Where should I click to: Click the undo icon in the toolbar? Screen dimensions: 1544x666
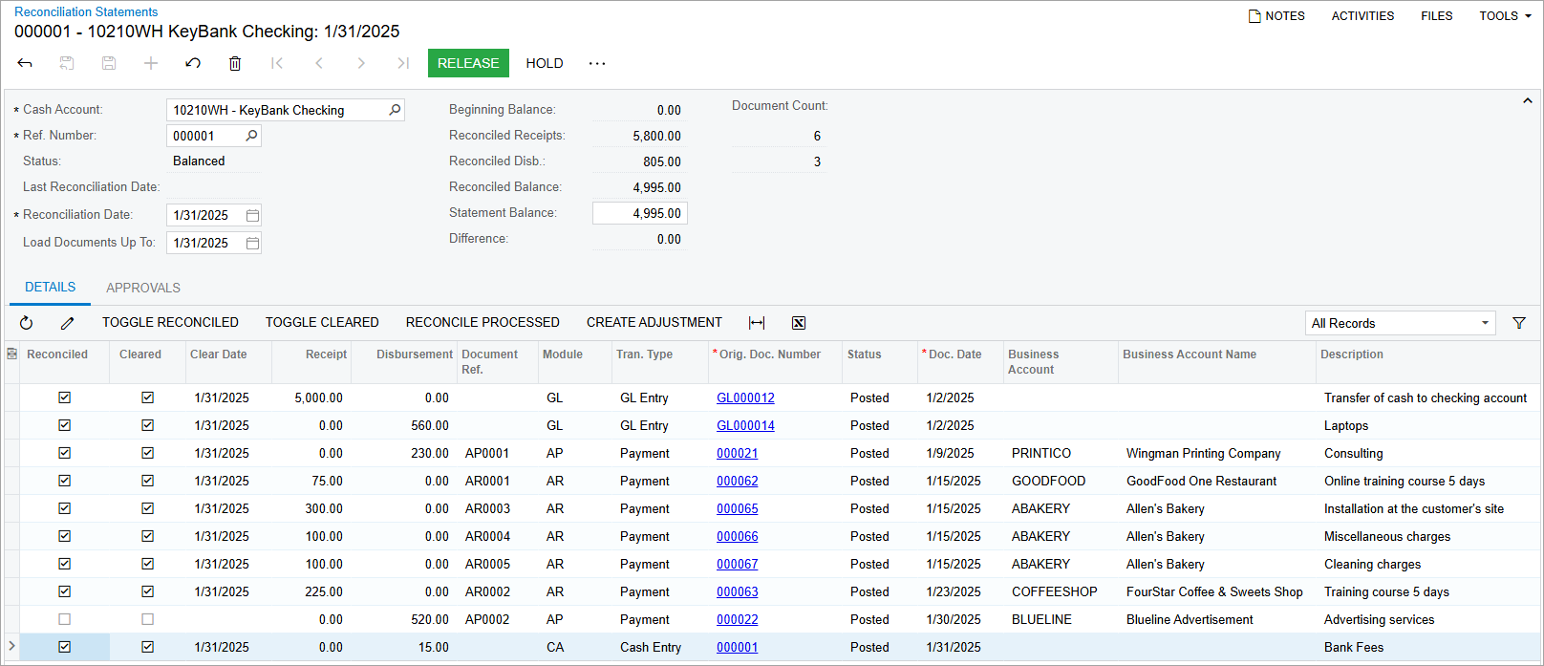coord(193,63)
